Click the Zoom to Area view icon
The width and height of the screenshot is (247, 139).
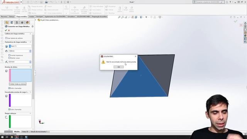coord(123,17)
